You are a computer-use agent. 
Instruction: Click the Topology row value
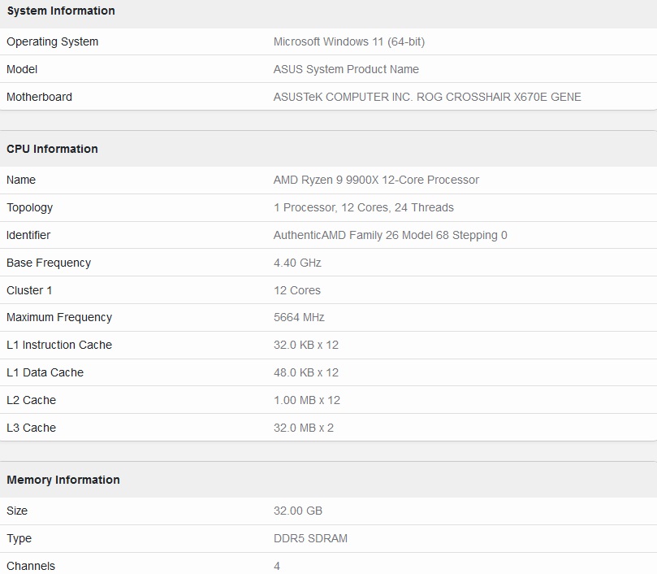tap(364, 207)
